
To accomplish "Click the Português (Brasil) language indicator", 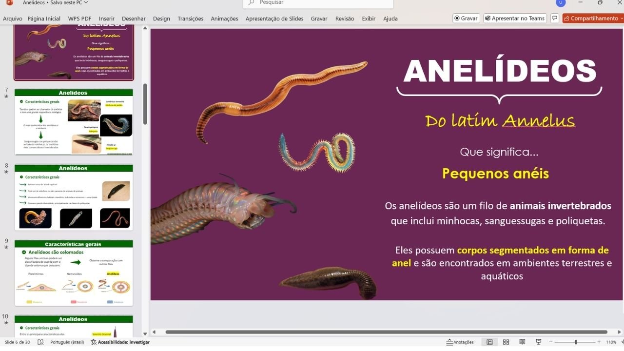I will click(x=67, y=342).
